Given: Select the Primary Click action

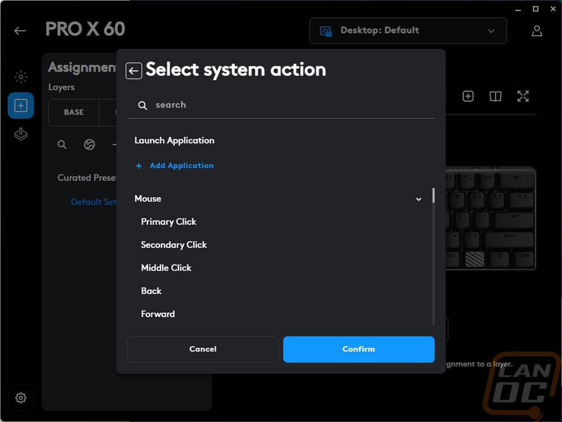Looking at the screenshot, I should tap(169, 222).
